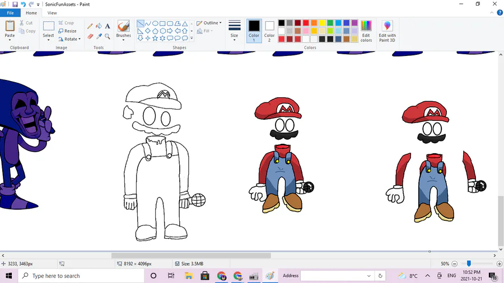
Task: Click the Undo arrow icon
Action: 23,4
